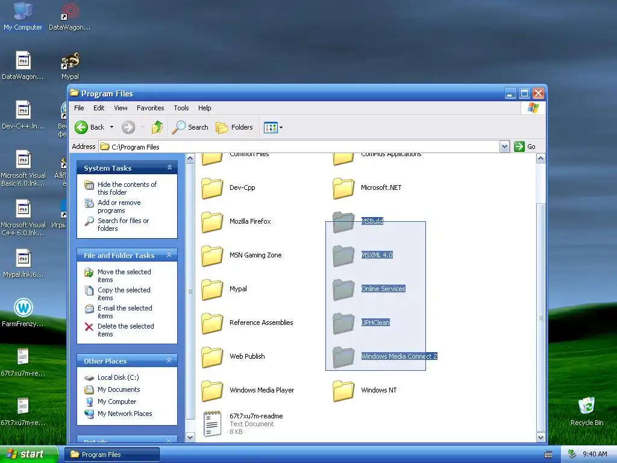Screen dimensions: 617x463
Task: Click the green Back arrow button
Action: click(81, 127)
